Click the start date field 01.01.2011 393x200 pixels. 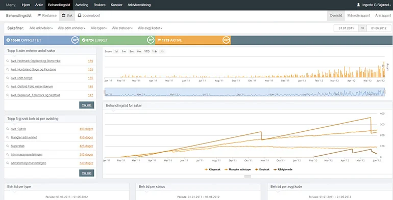coord(346,28)
